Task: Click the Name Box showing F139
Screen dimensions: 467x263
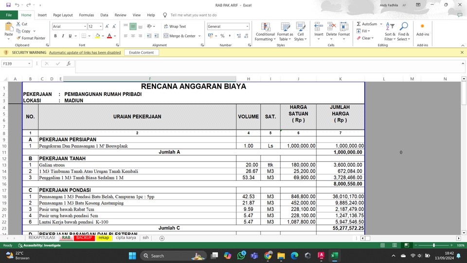Action: [17, 63]
